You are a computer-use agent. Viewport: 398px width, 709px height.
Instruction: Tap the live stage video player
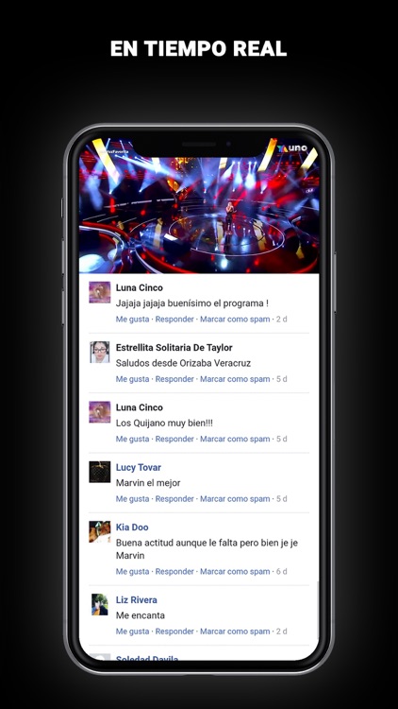click(x=199, y=206)
